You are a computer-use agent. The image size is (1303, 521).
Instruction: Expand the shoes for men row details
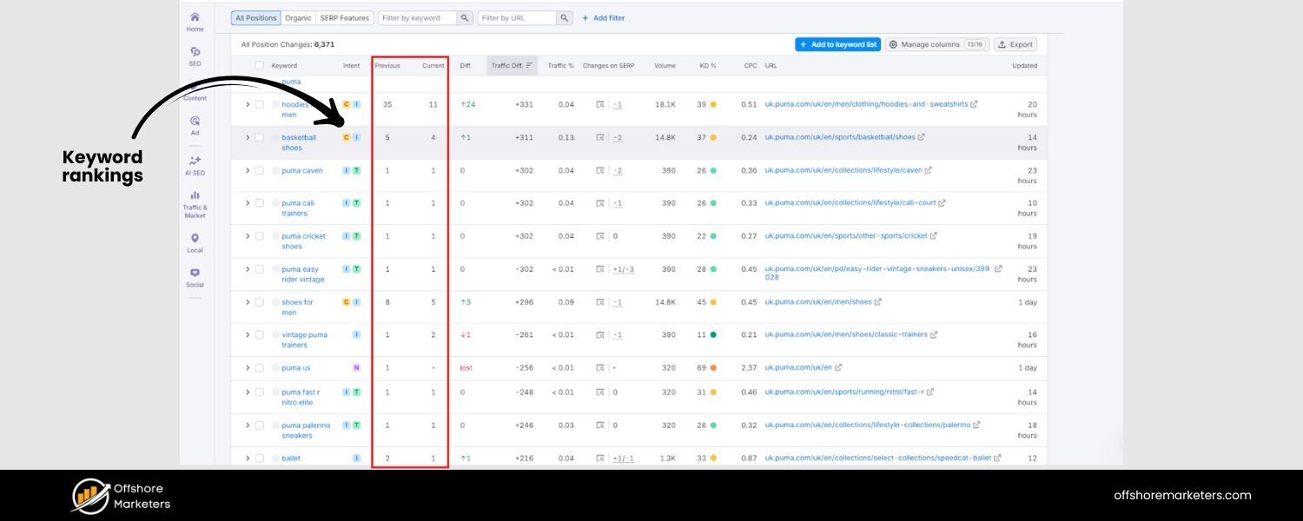tap(247, 302)
